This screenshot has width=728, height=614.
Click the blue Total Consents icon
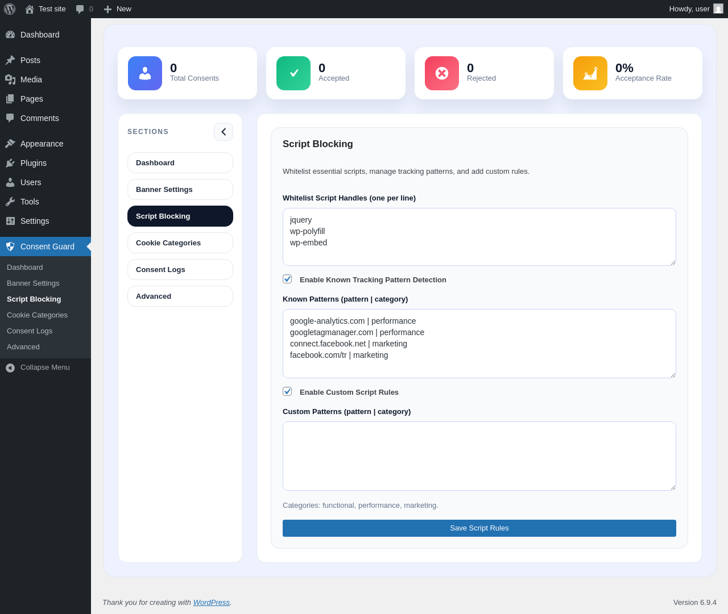(145, 73)
